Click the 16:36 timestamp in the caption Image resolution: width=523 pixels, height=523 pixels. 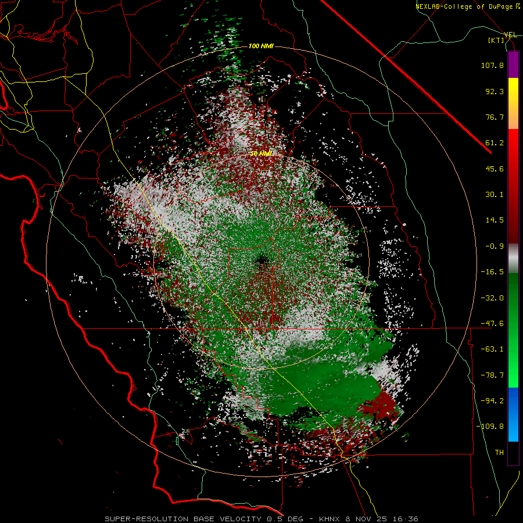[x=406, y=519]
